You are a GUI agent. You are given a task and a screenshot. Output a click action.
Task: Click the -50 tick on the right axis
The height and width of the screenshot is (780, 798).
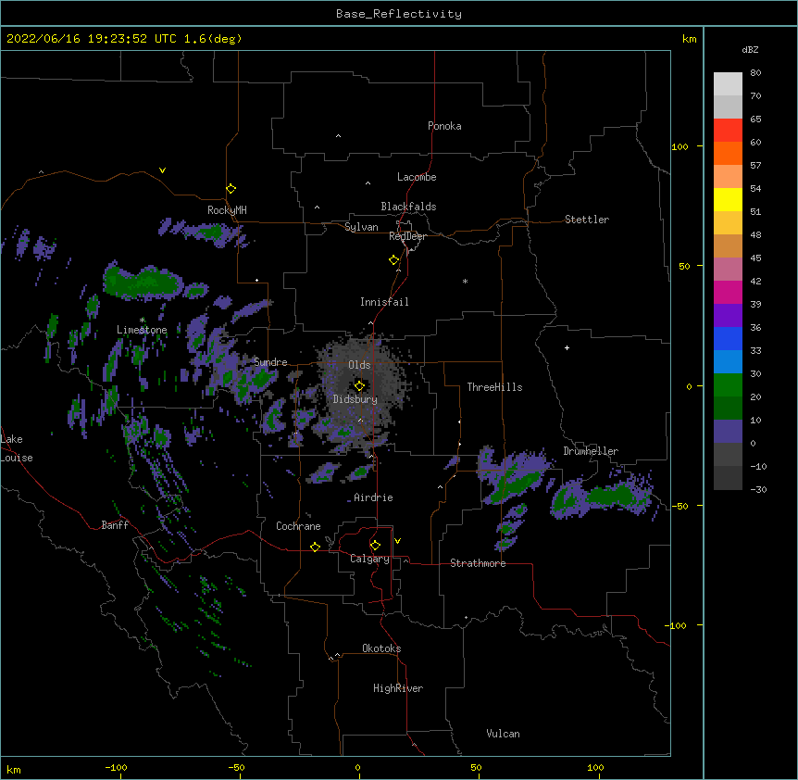point(680,506)
